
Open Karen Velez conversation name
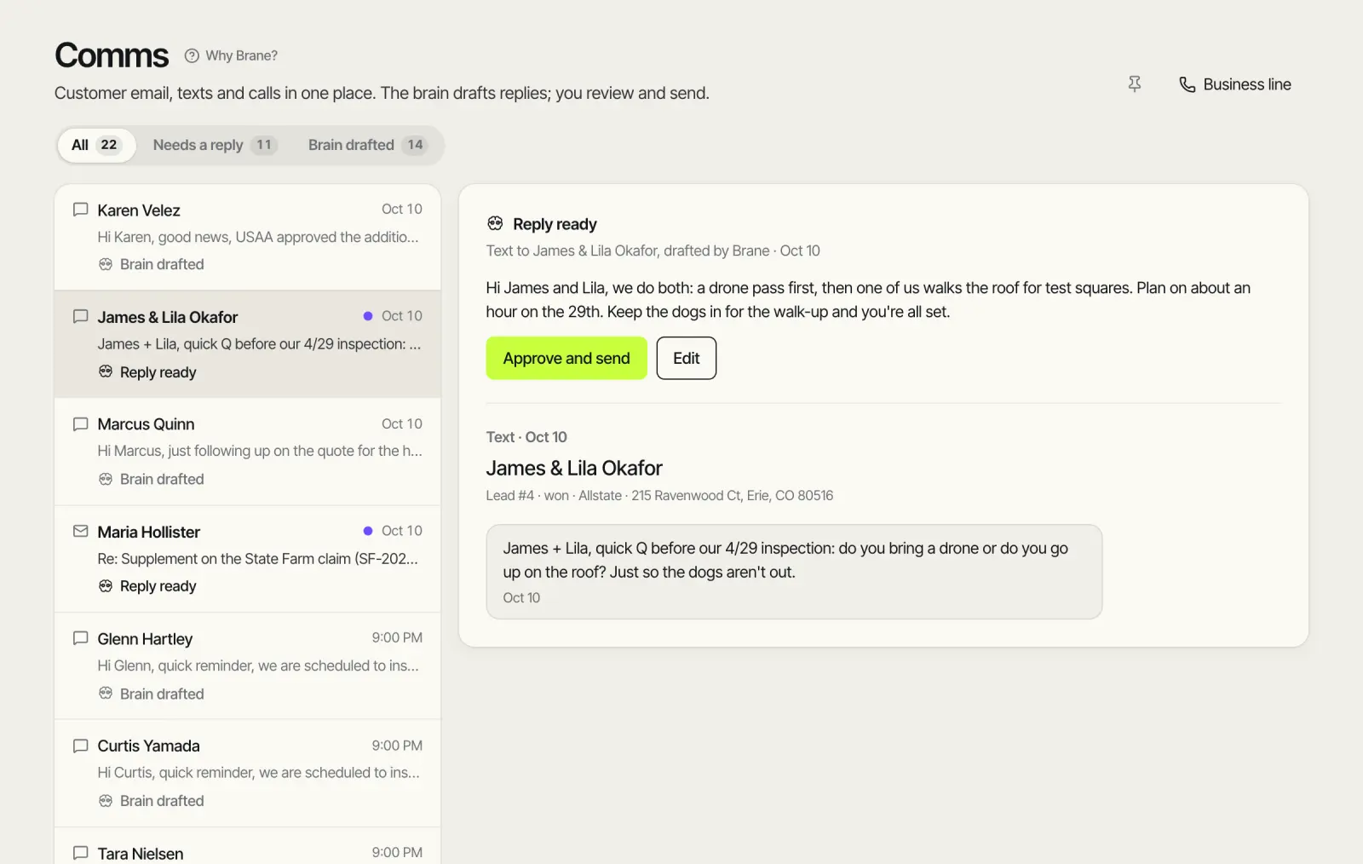[139, 210]
